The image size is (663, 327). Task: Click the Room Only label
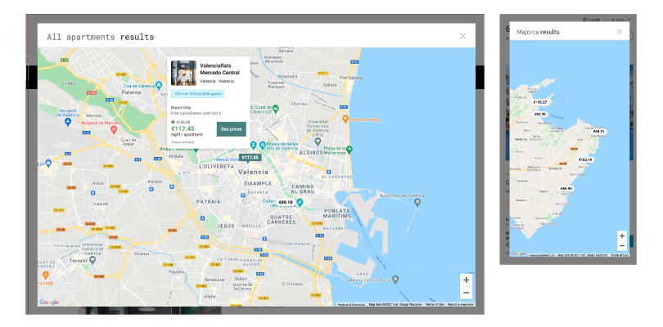click(181, 108)
